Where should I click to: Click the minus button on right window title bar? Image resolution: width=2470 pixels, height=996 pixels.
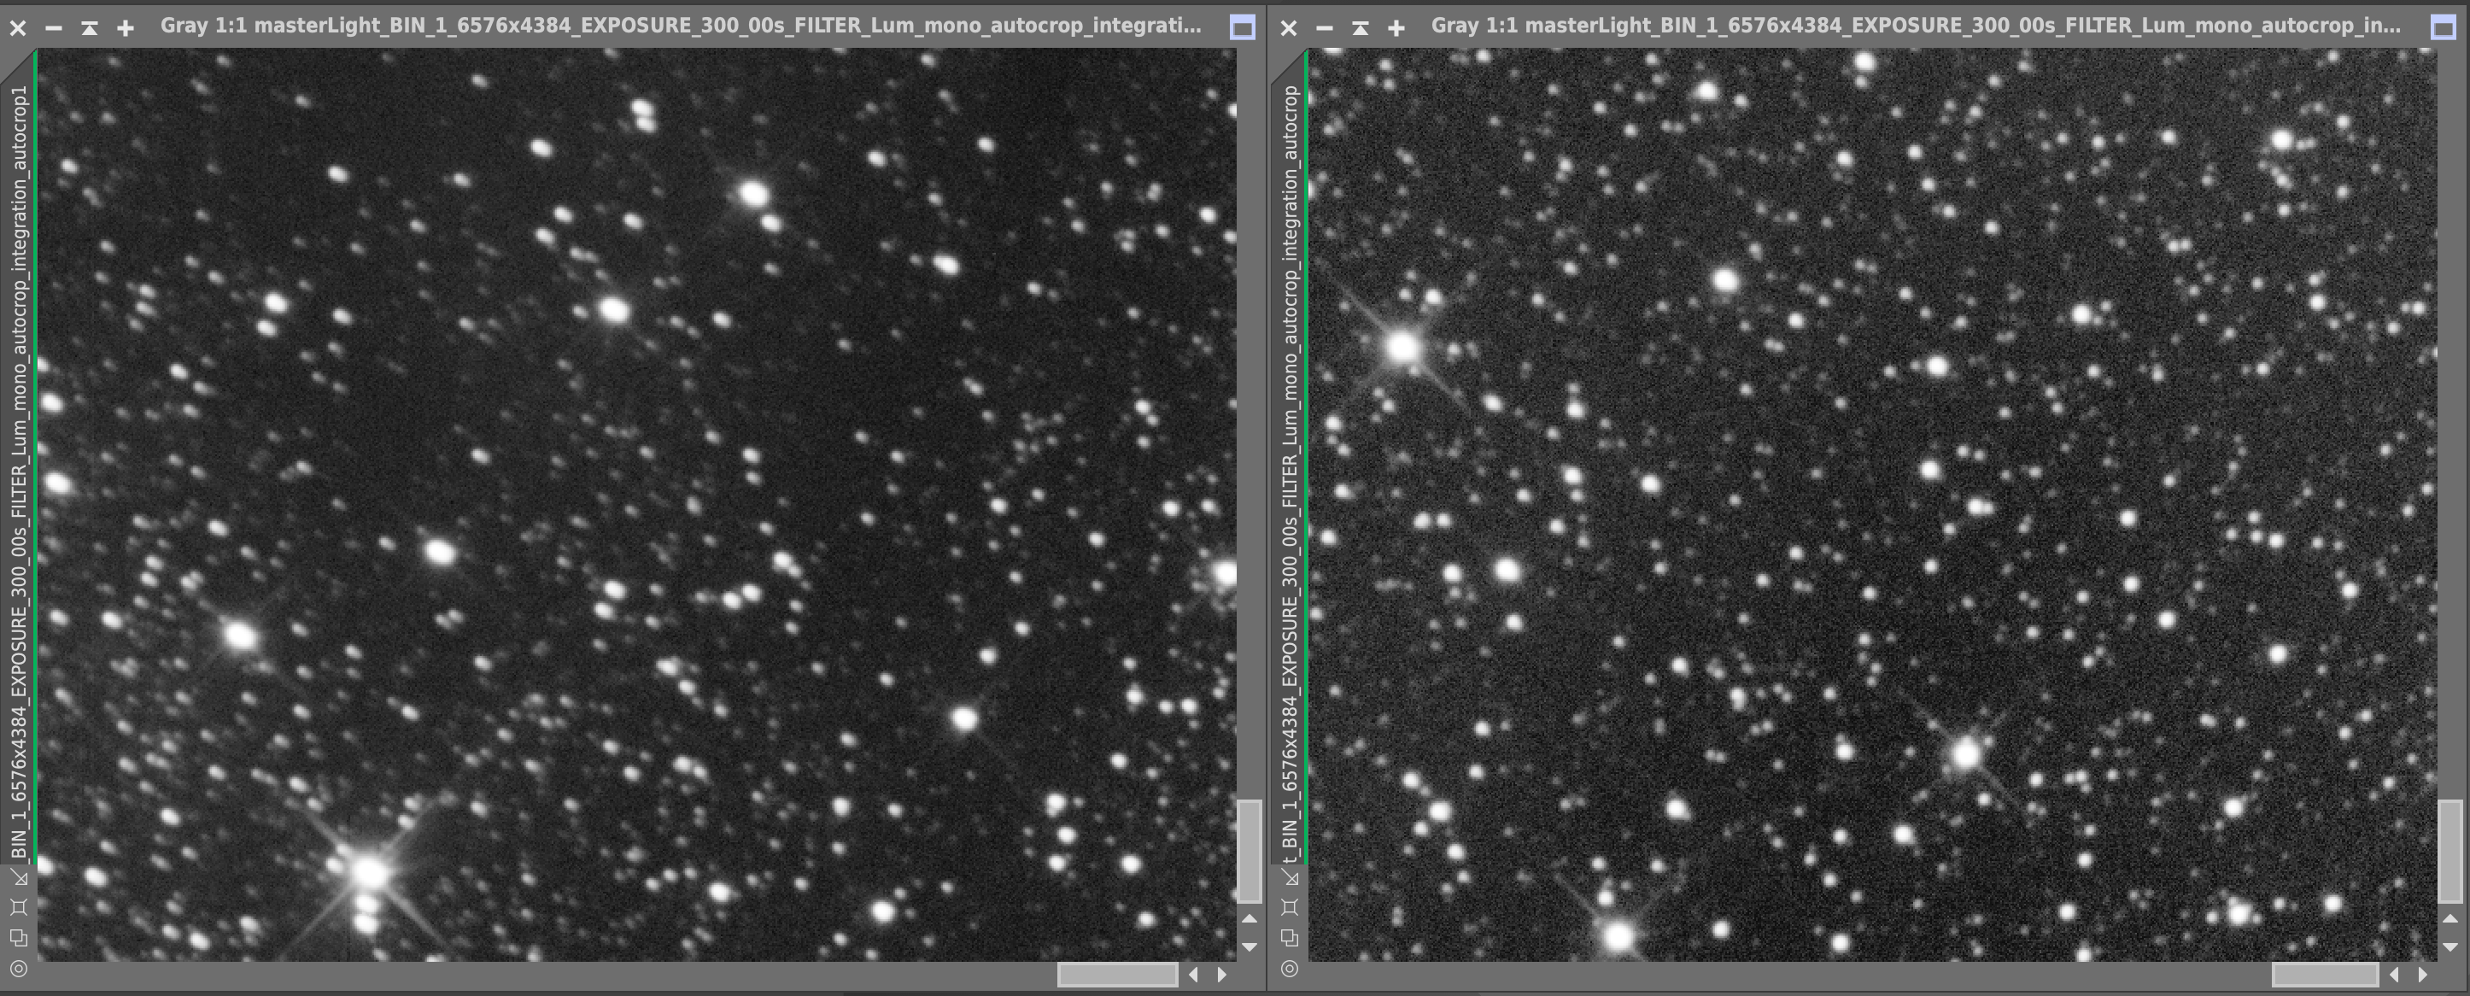[x=1324, y=28]
